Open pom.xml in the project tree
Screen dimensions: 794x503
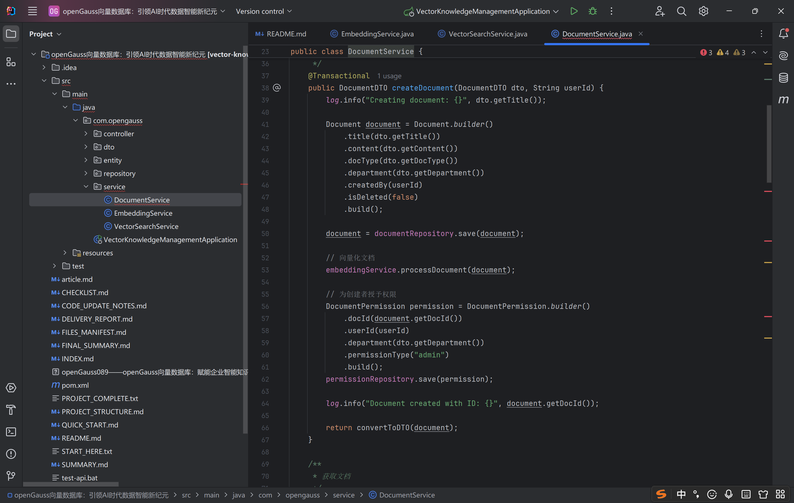click(75, 385)
